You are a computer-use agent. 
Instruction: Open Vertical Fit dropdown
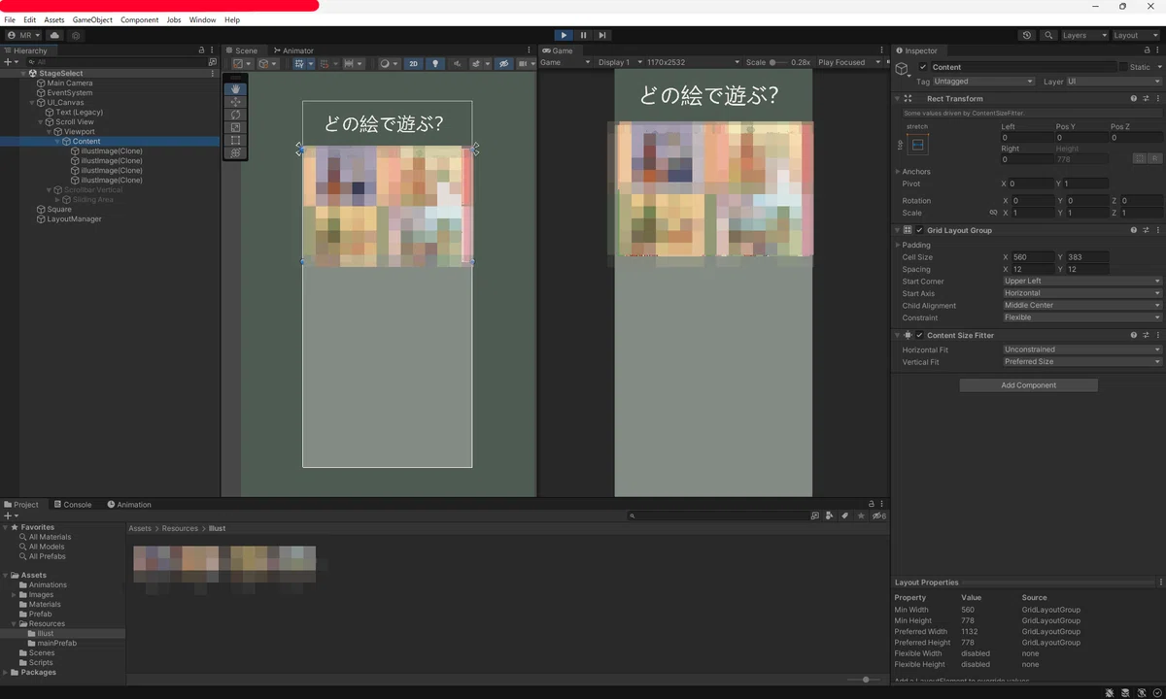coord(1082,361)
